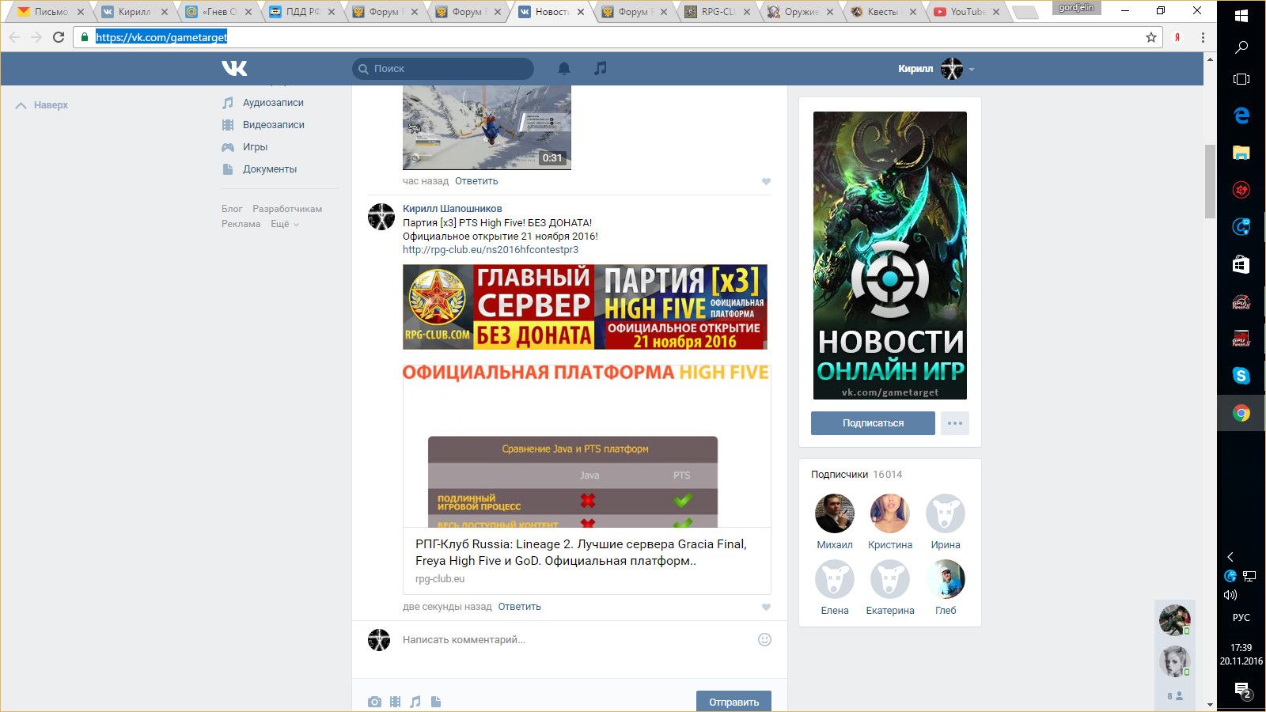
Task: Open the VK music player note icon
Action: pos(601,69)
